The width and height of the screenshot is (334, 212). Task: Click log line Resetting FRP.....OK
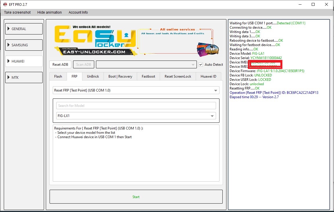(x=244, y=88)
